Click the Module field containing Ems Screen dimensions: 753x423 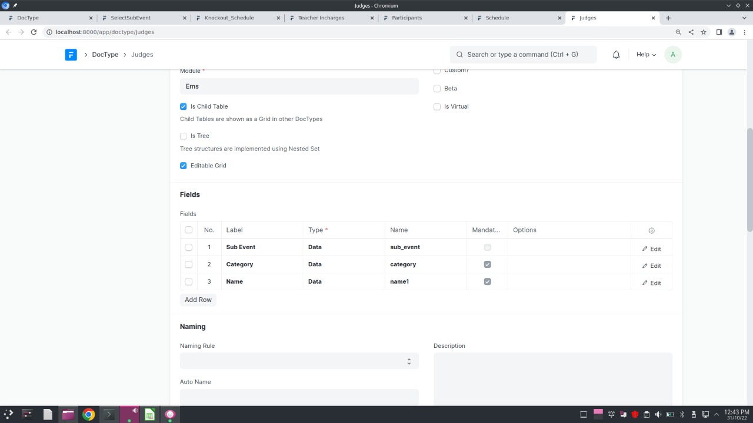pos(299,86)
